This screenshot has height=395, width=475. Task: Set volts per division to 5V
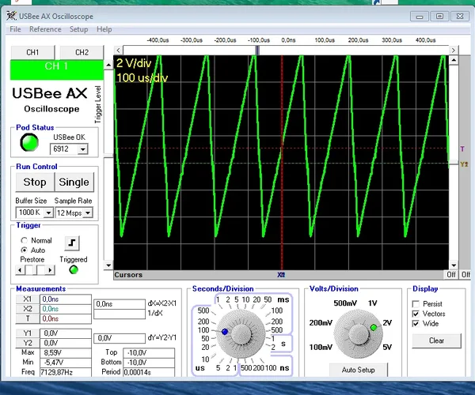coord(387,347)
